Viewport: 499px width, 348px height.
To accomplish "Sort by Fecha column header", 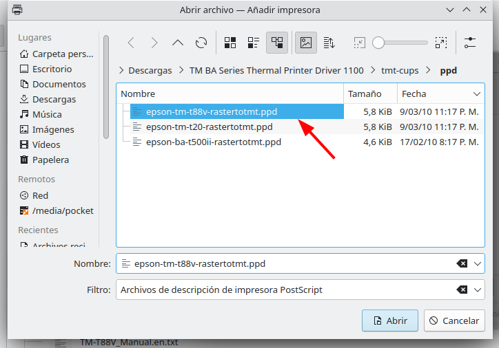I will 441,94.
